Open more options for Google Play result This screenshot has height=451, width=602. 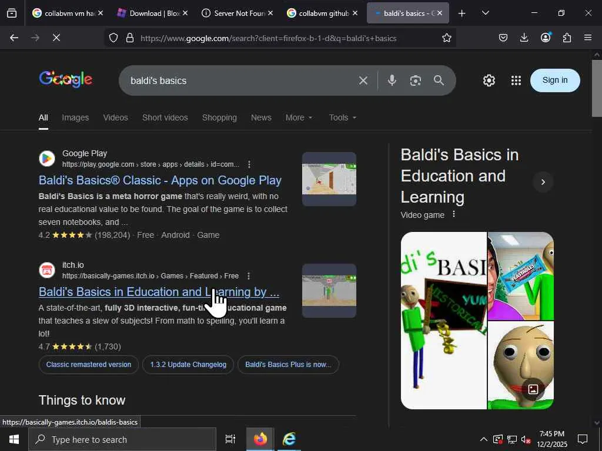coord(249,164)
